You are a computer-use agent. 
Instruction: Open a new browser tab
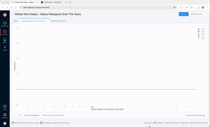tap(71, 2)
